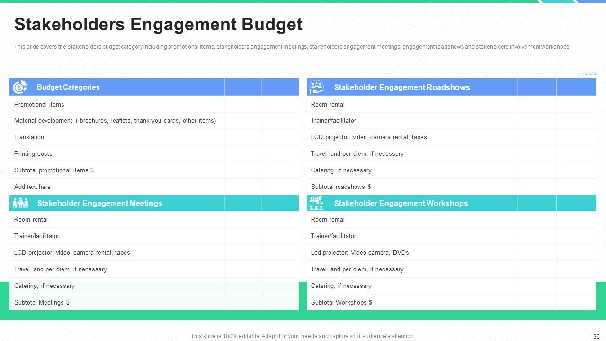Select the 'Stakeholders Engagement Budget' slide title
Screen dimensions: 606x341
[158, 24]
